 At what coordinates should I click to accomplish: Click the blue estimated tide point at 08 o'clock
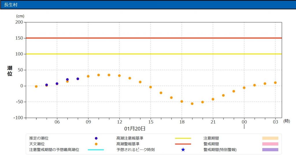tap(78, 79)
